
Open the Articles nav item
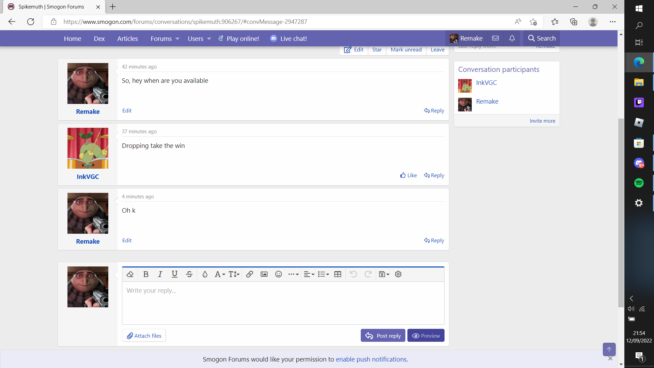(128, 39)
